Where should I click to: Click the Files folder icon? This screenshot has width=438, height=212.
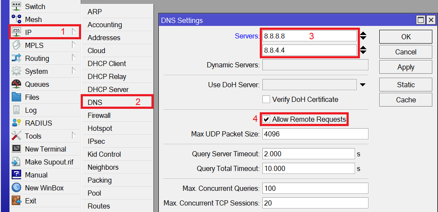pos(16,97)
